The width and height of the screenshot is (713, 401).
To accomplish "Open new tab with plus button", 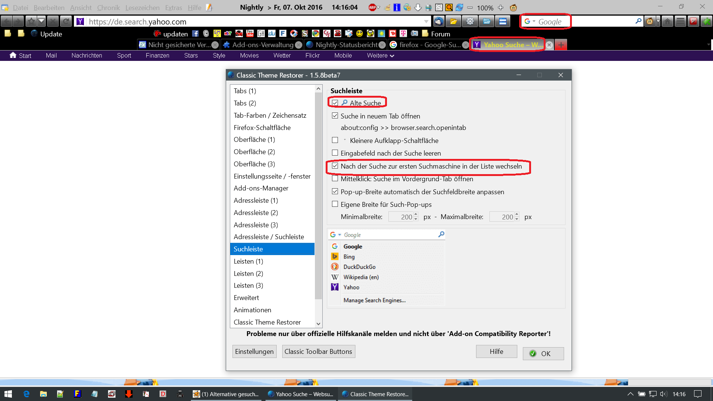I will 561,45.
